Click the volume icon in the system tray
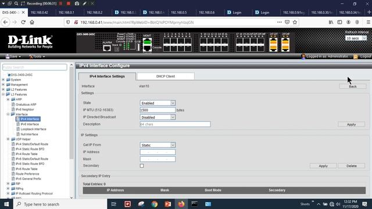Image resolution: width=372 pixels, height=209 pixels. [x=338, y=204]
